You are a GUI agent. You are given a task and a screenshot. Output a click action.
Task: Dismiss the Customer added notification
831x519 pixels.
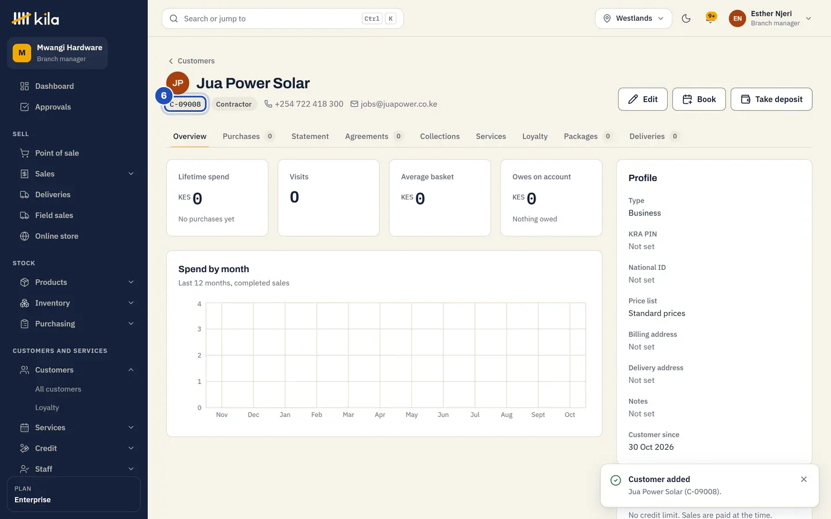click(804, 479)
